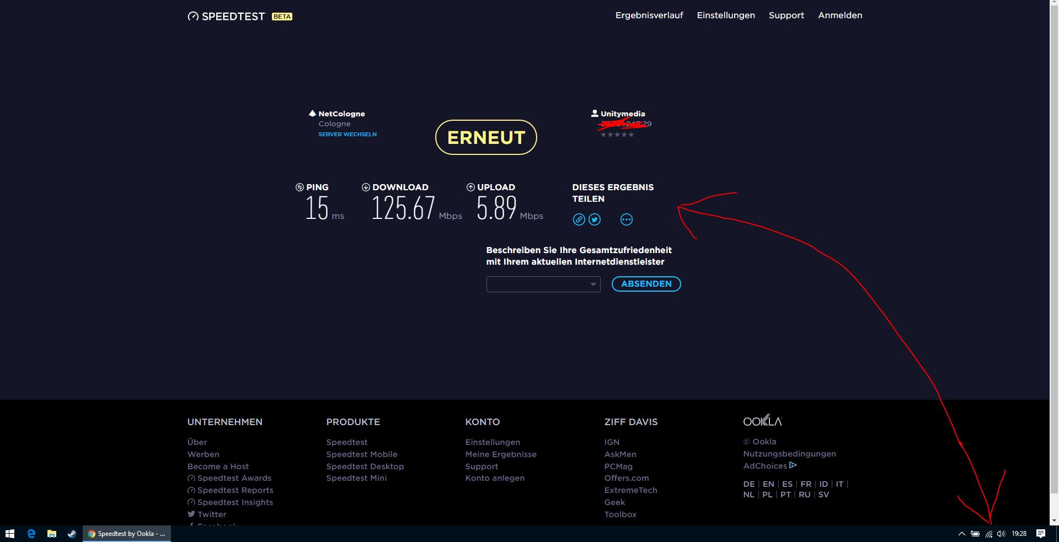Click the taskbar clock 19:28
1059x542 pixels.
(1019, 534)
